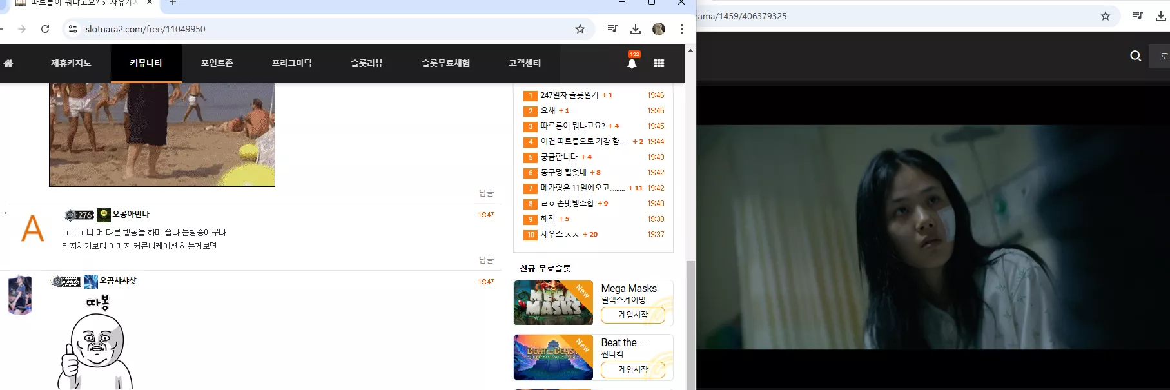Open post 제우스 ㅅㅅ

(x=560, y=235)
